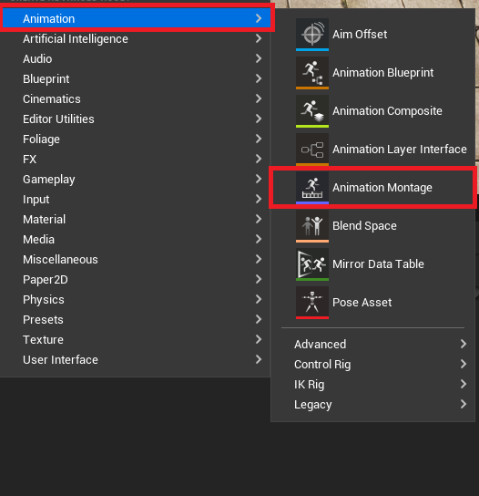Expand the Control Rig submenu chevron
The image size is (479, 496).
pos(464,364)
